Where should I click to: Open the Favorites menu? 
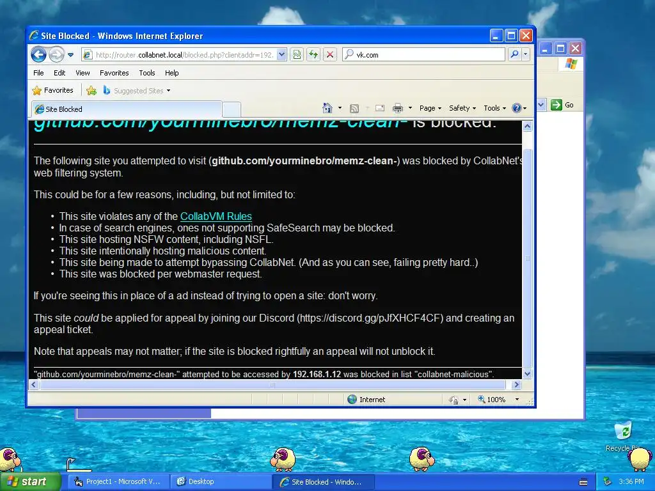click(x=114, y=73)
